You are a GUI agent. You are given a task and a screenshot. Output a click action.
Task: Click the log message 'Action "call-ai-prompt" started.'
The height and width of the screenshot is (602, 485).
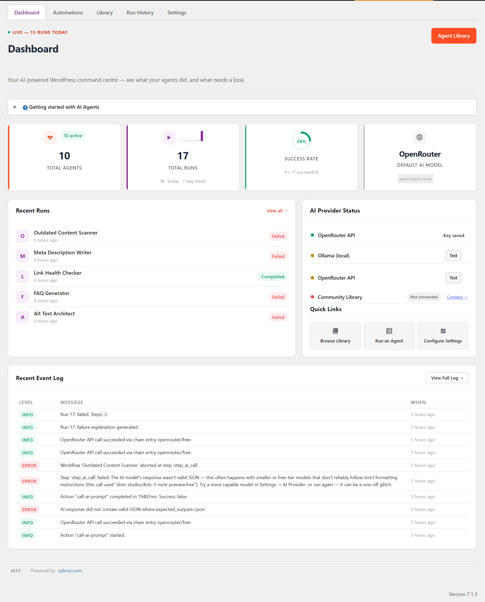pyautogui.click(x=92, y=535)
